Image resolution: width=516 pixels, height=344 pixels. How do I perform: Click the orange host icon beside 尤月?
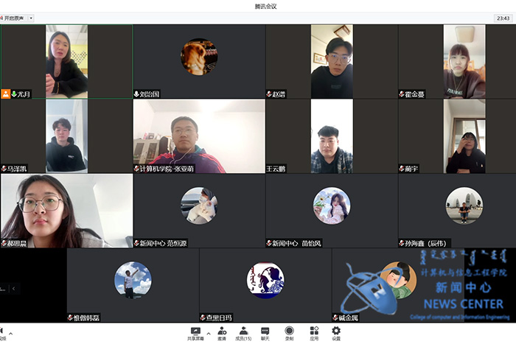click(6, 94)
